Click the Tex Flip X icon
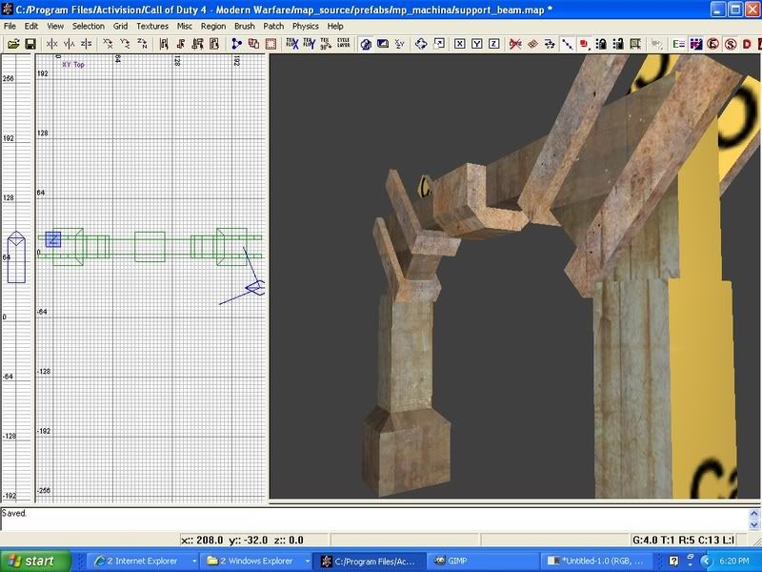The width and height of the screenshot is (762, 572). pos(292,44)
